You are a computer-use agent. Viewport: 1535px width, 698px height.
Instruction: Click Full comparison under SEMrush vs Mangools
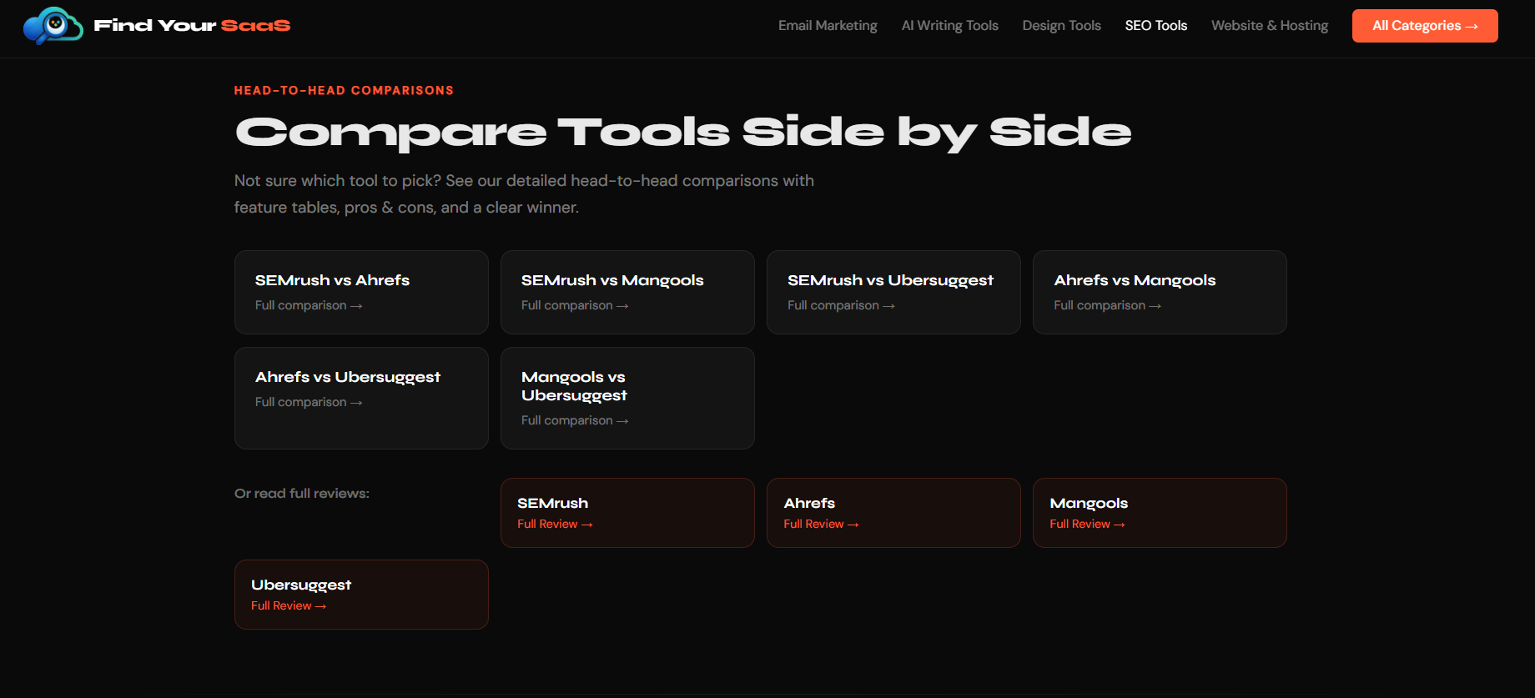[x=575, y=305]
